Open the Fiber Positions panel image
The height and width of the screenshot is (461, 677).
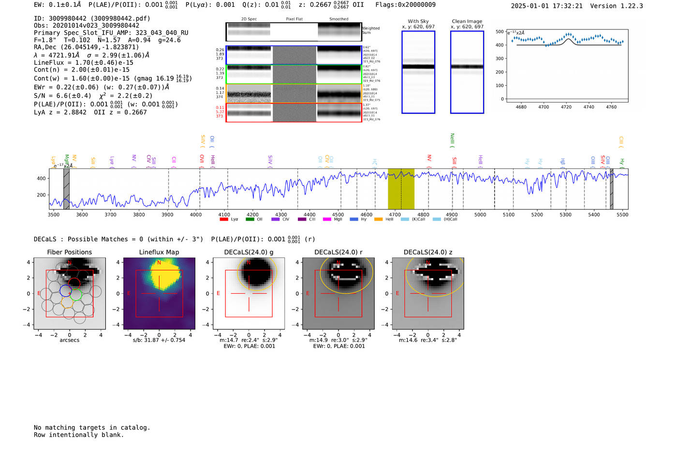click(70, 293)
